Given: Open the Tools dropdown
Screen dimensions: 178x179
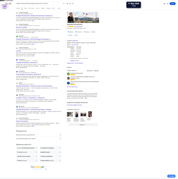Looking at the screenshot, I should click(x=59, y=8).
